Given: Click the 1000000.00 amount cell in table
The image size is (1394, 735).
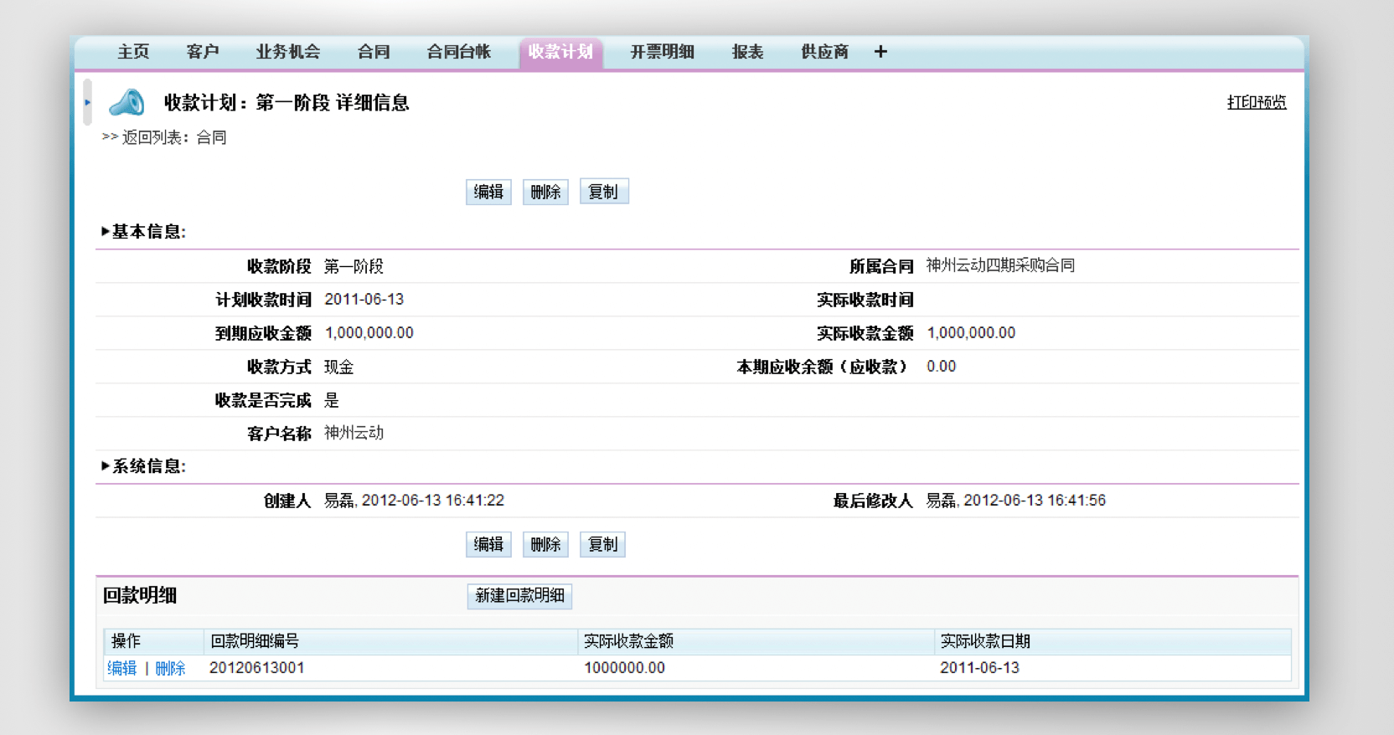Looking at the screenshot, I should tap(624, 668).
